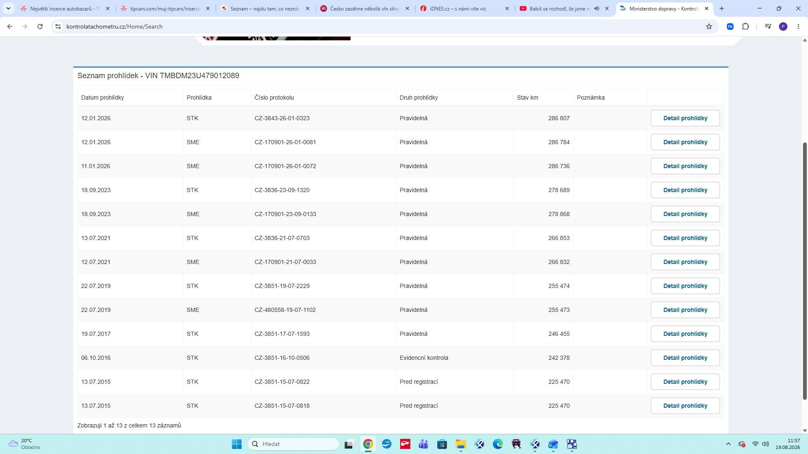Open File Explorer from the taskbar
Image resolution: width=808 pixels, height=454 pixels.
click(x=461, y=444)
